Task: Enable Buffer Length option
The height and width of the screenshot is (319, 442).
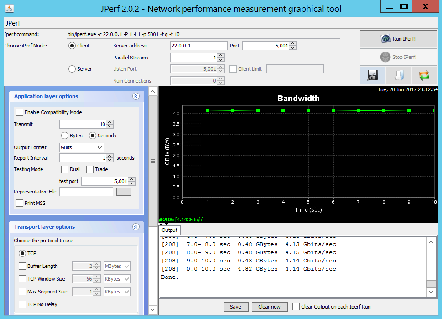Action: [x=22, y=266]
